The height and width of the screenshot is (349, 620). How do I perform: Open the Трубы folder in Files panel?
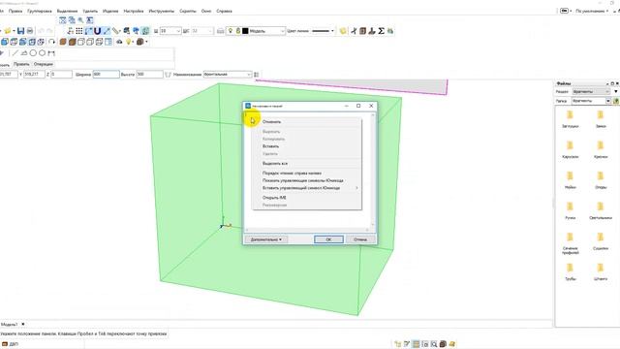click(570, 271)
